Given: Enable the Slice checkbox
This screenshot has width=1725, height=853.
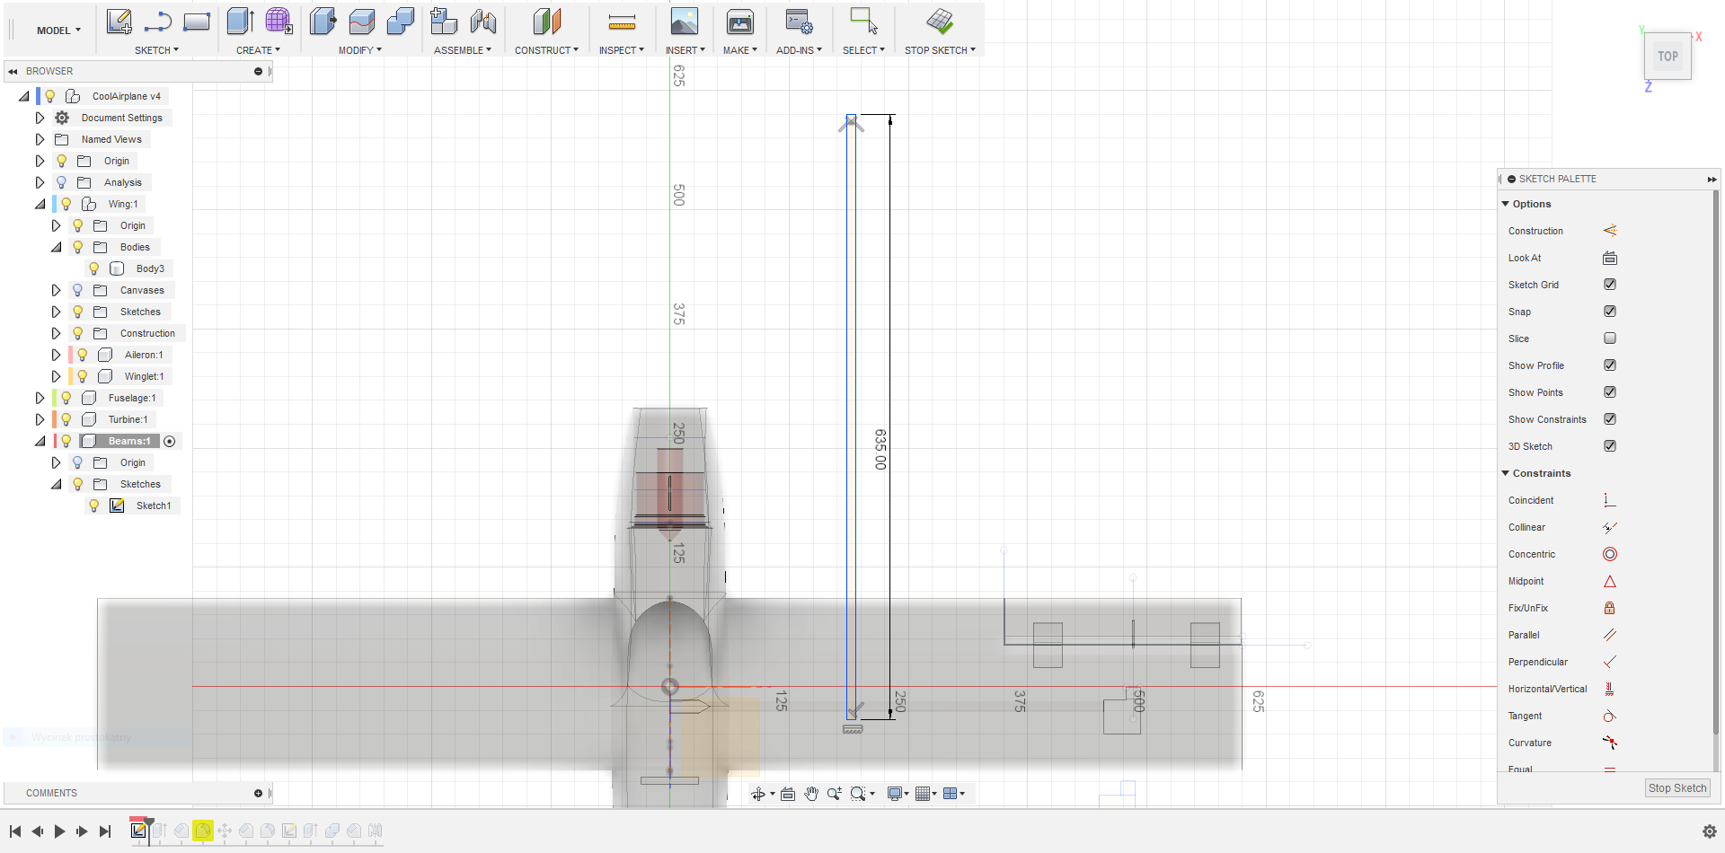Looking at the screenshot, I should [x=1610, y=339].
